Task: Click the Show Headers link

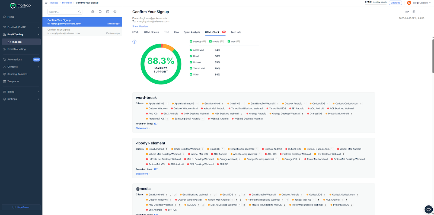Action: [x=140, y=26]
